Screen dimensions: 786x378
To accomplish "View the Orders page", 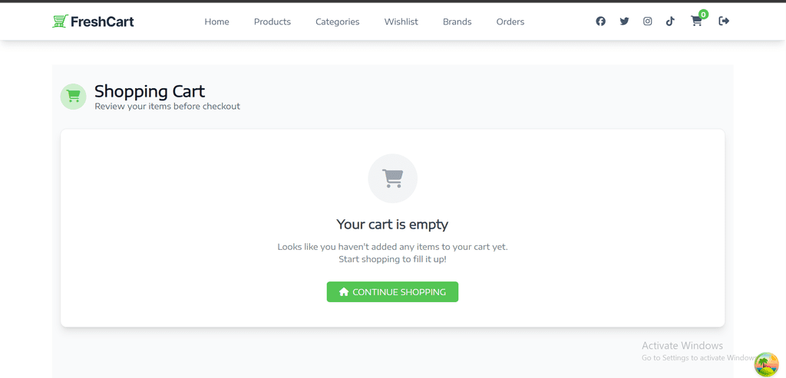I will tap(510, 21).
